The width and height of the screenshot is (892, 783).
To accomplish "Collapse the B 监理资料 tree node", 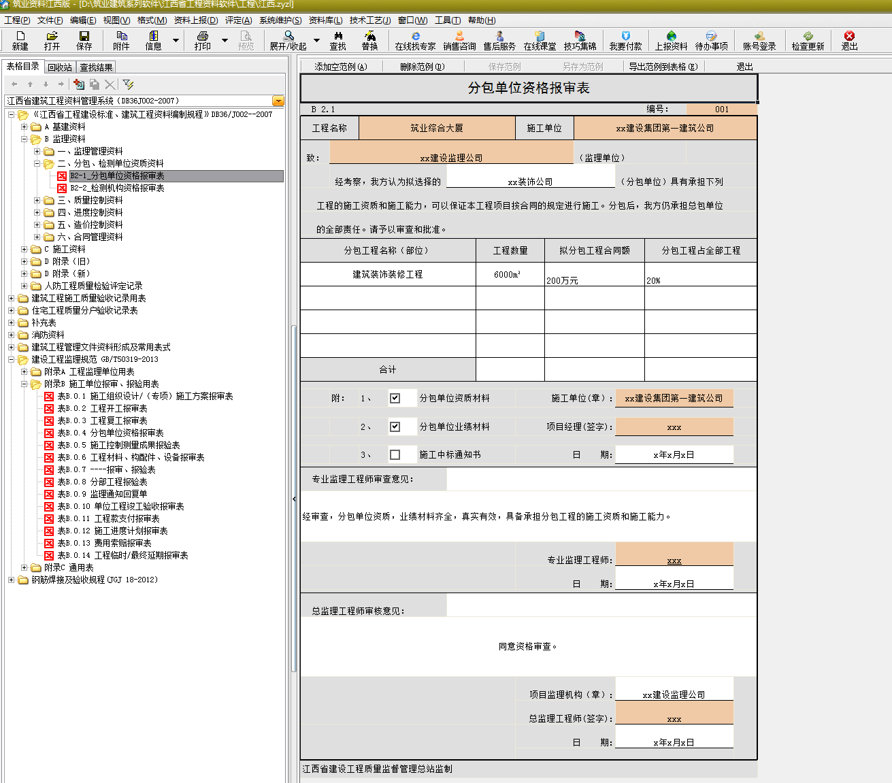I will (x=24, y=139).
